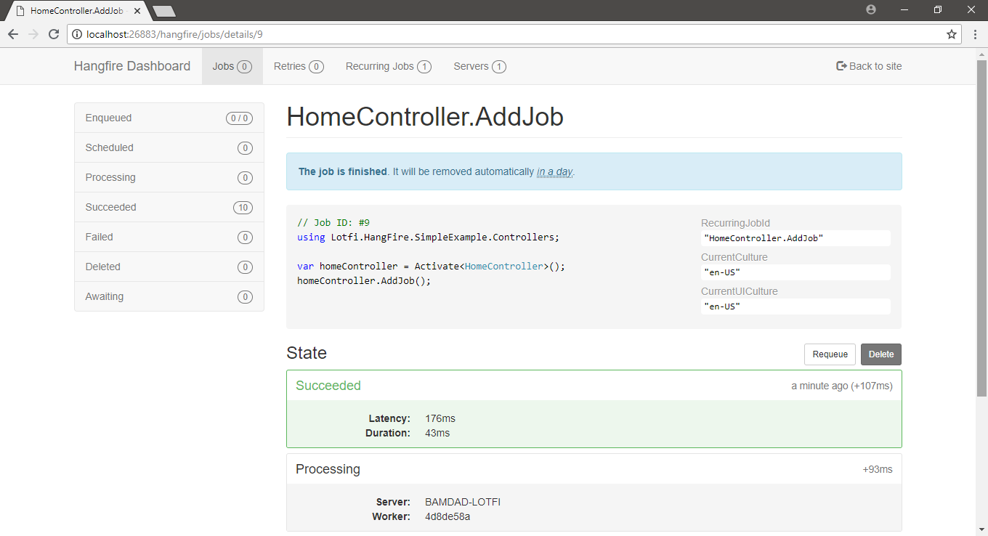988x536 pixels.
Task: Bookmark this page with star icon
Action: 952,34
